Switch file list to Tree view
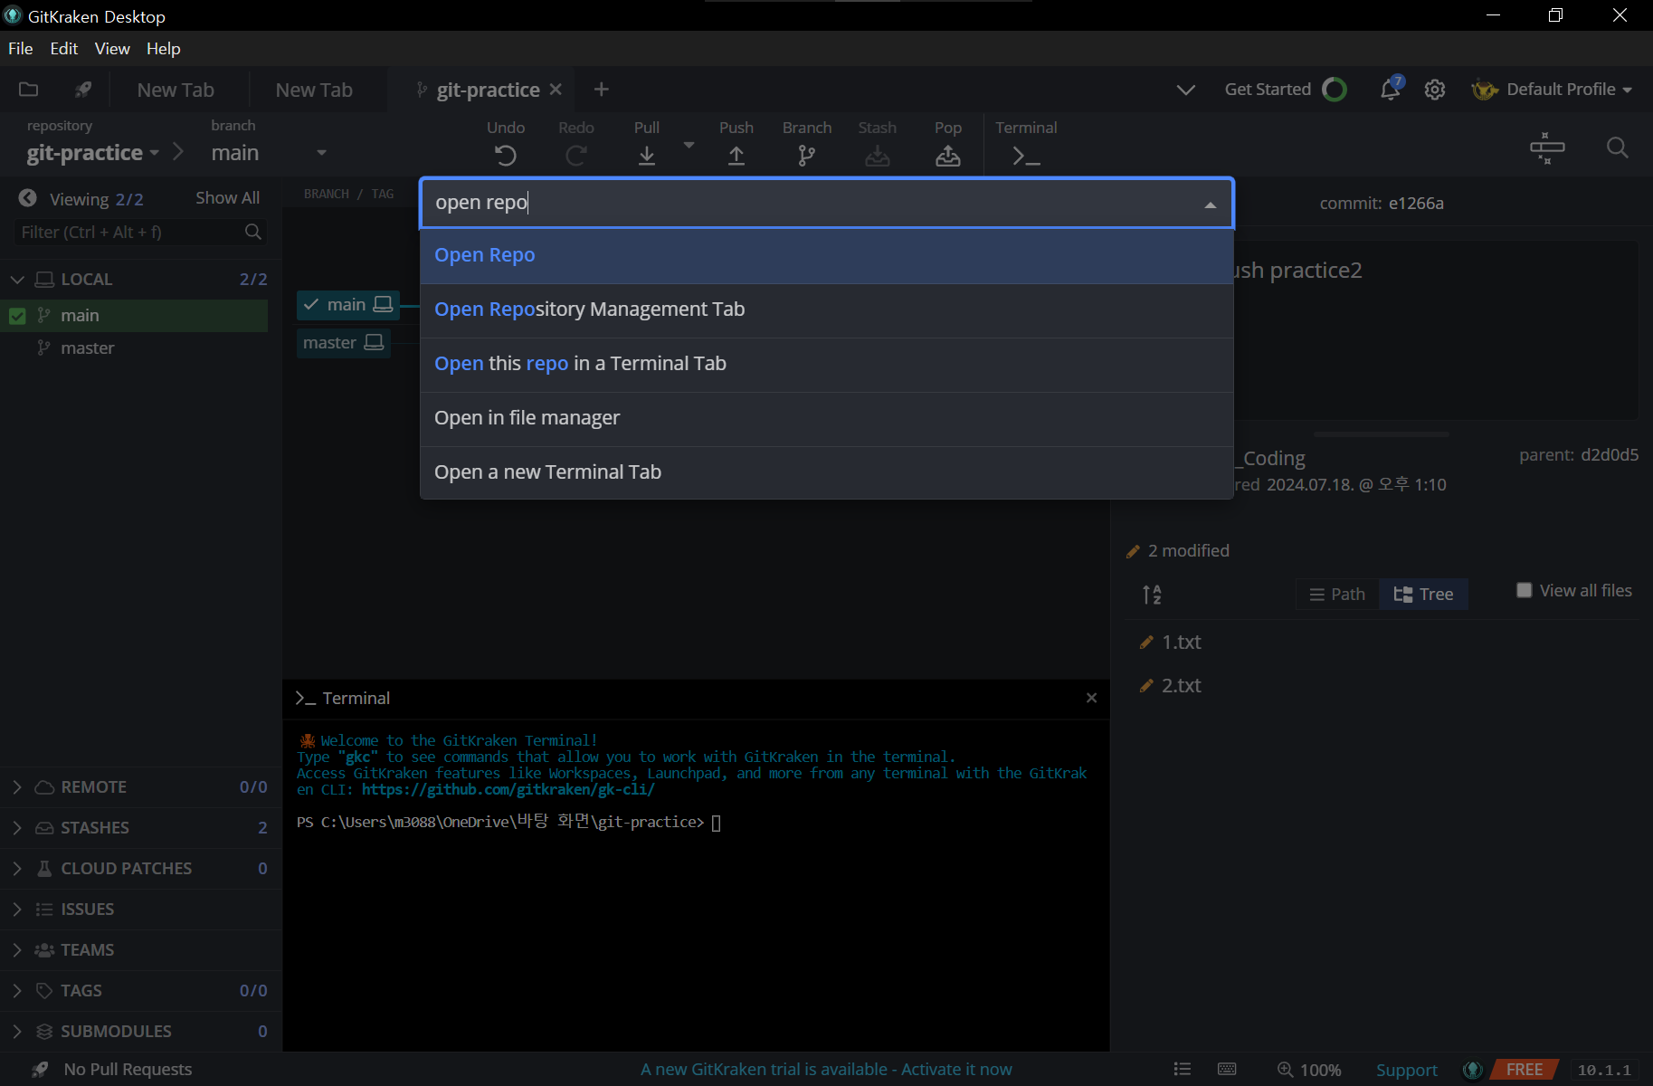1653x1086 pixels. pyautogui.click(x=1424, y=594)
